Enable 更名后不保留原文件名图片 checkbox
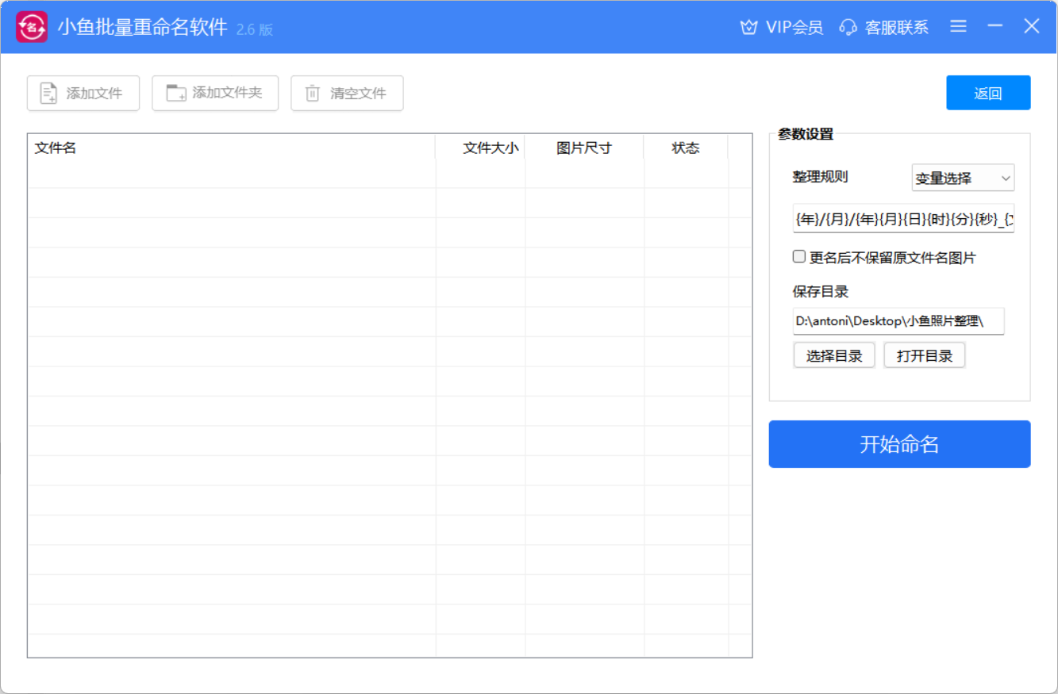 pyautogui.click(x=799, y=257)
